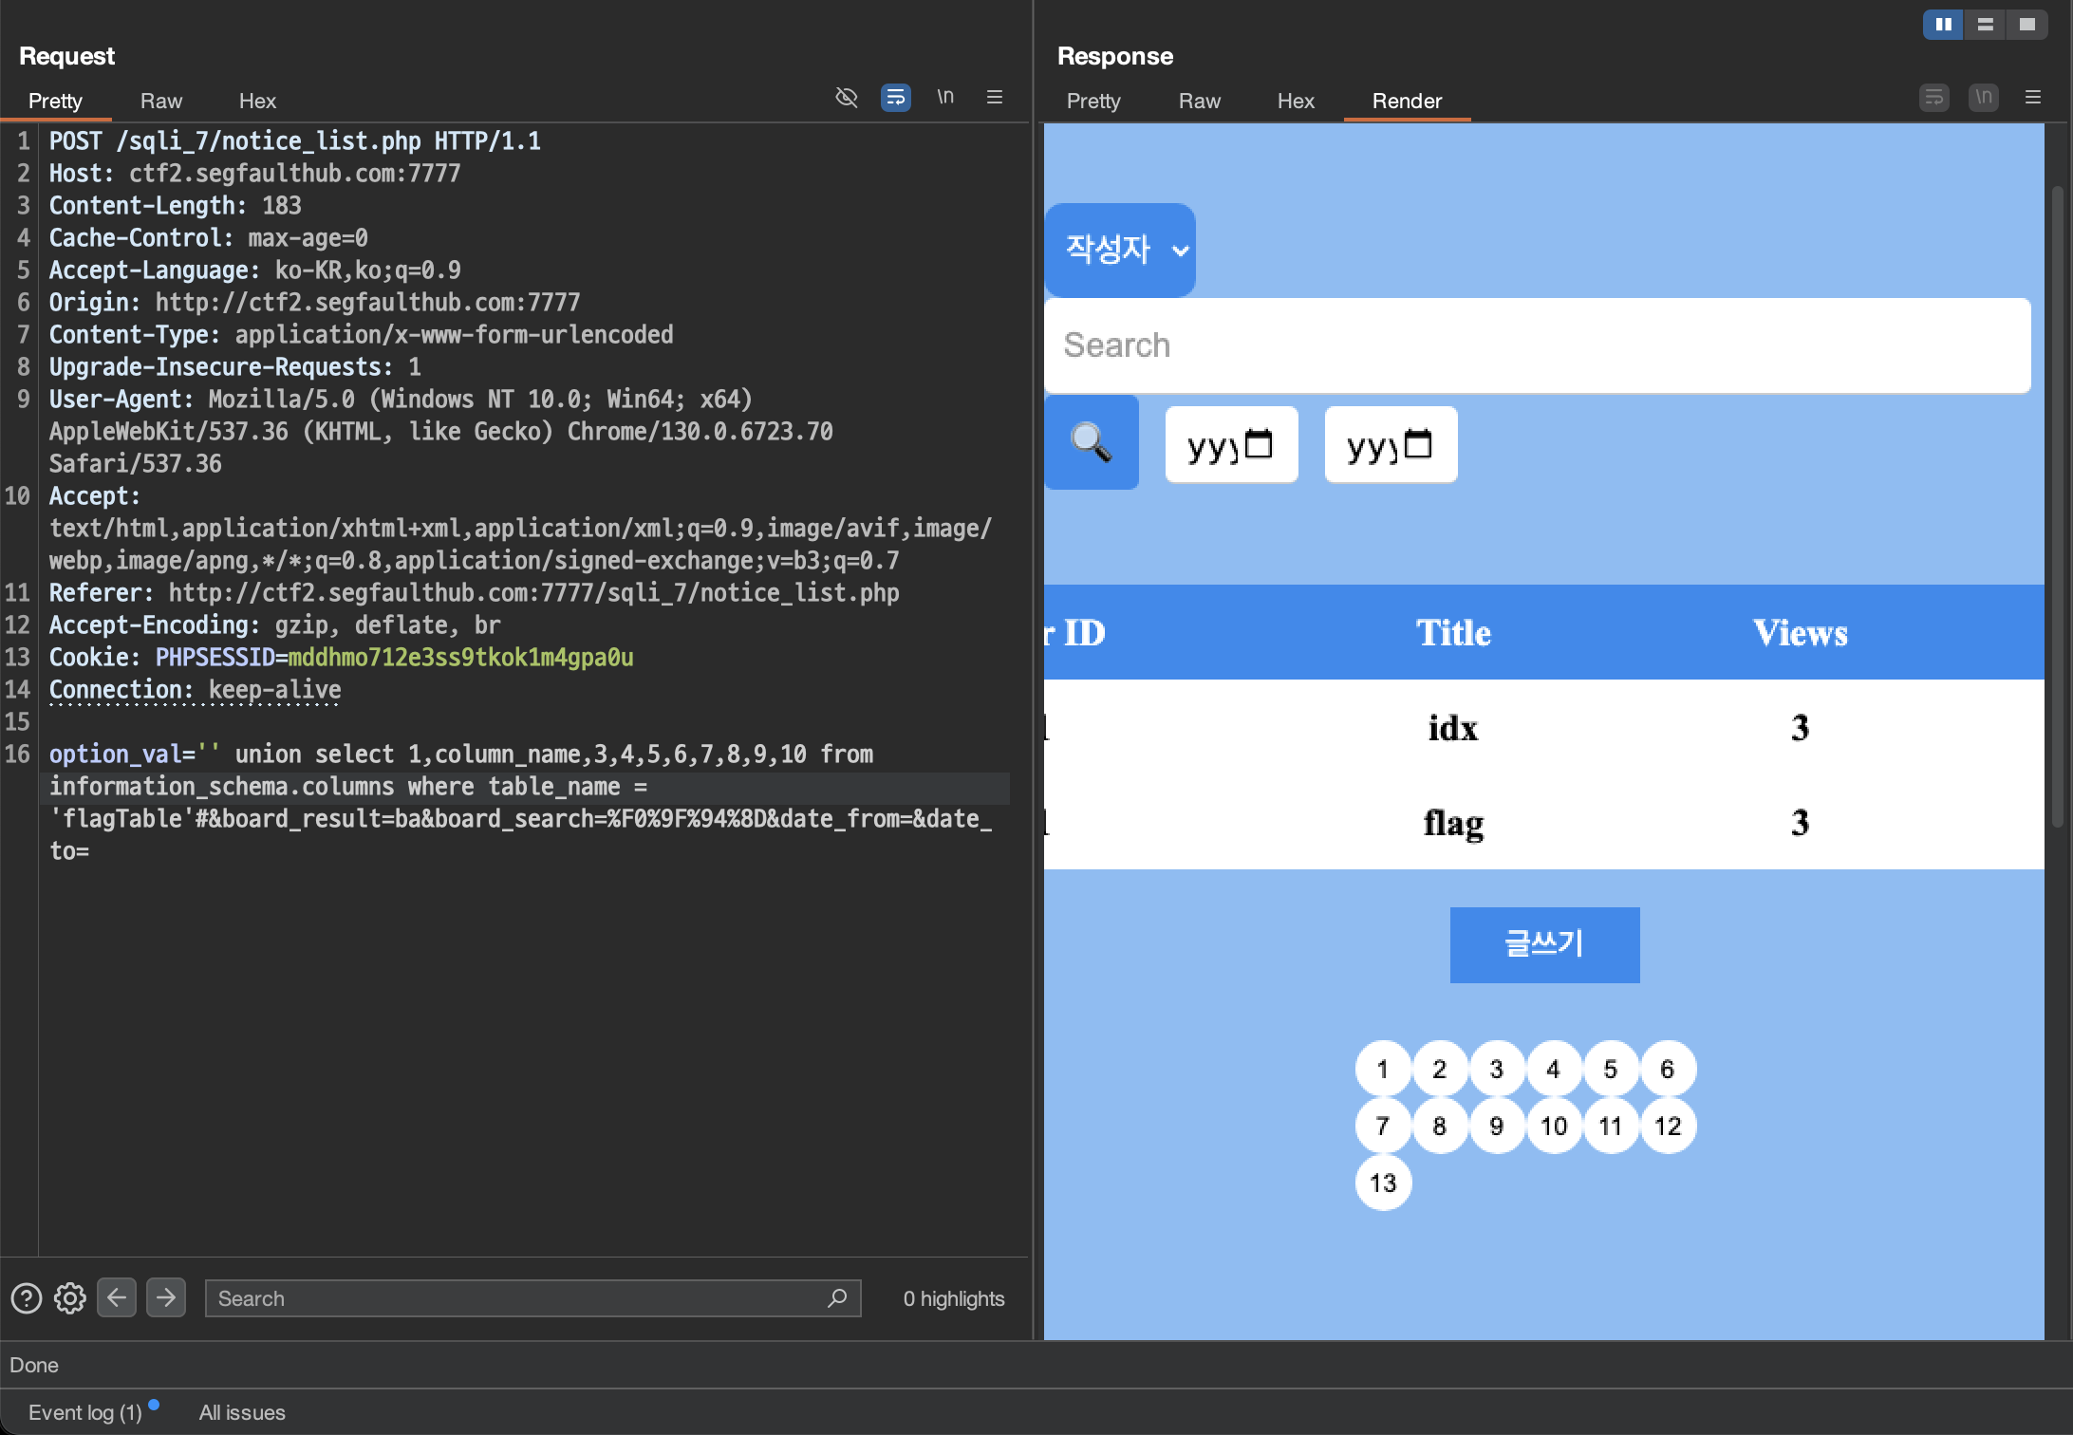Select side-by-side layout icon
Viewport: 2073px width, 1435px height.
[1943, 25]
